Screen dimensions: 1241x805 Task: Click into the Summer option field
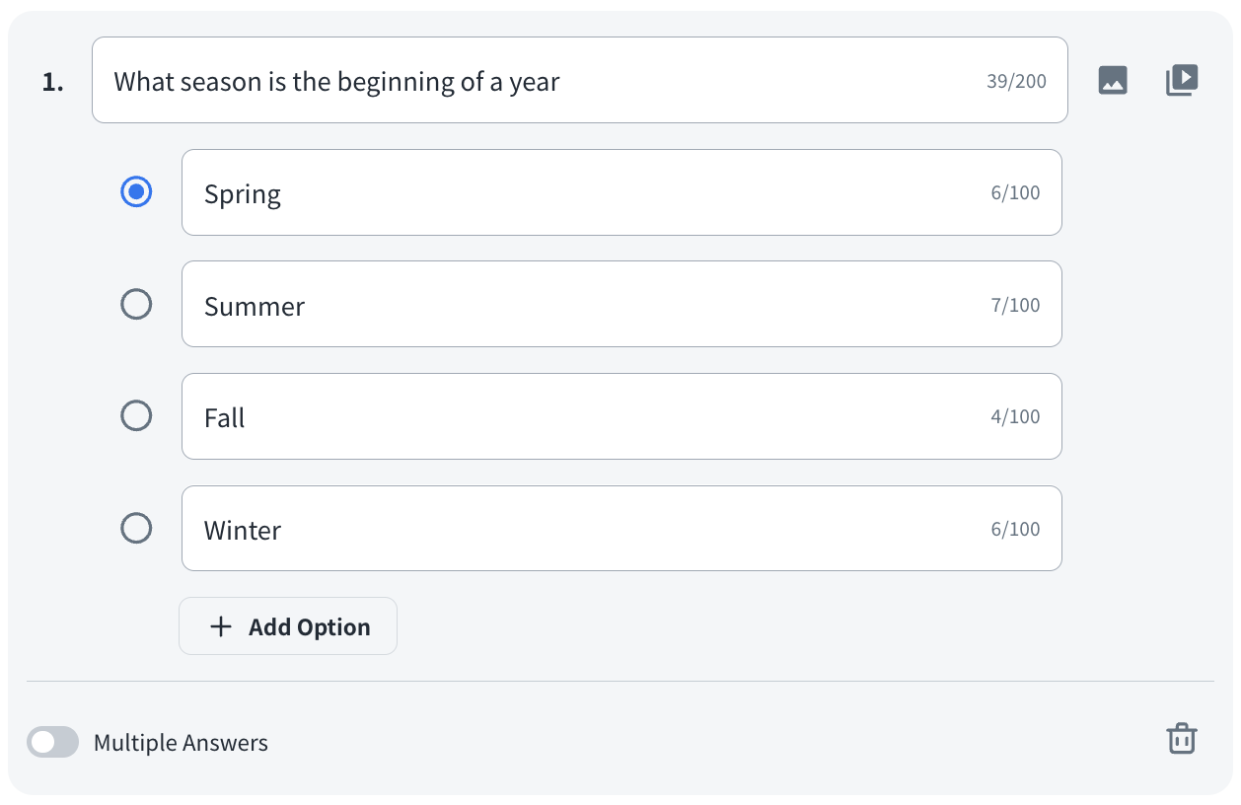click(x=592, y=306)
